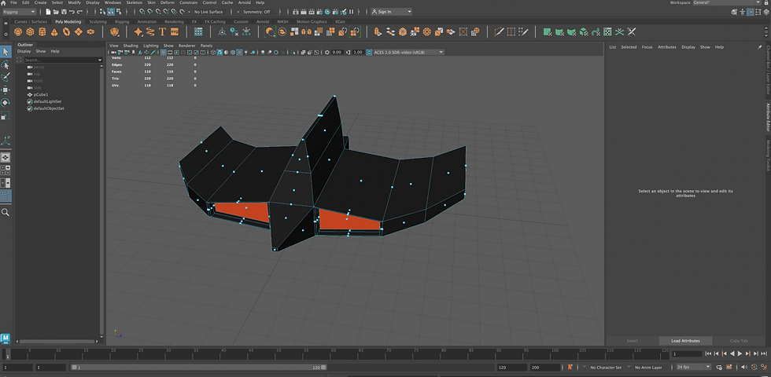Switch to the Sculpting shelf tab

[98, 22]
